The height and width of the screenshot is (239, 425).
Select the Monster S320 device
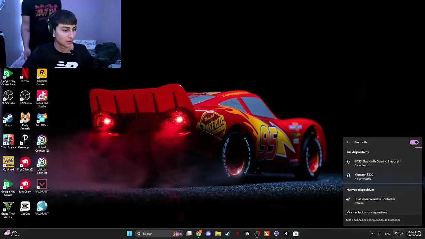click(382, 176)
